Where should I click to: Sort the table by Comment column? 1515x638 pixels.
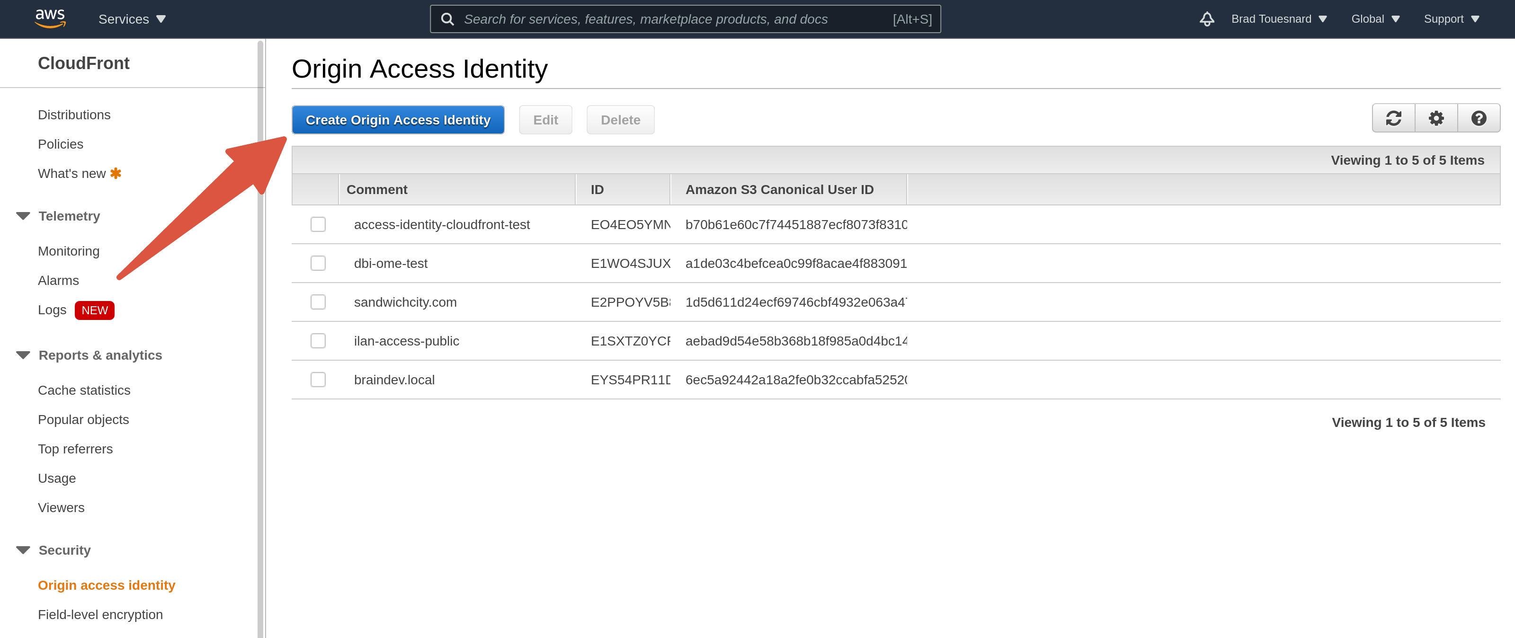pos(377,189)
